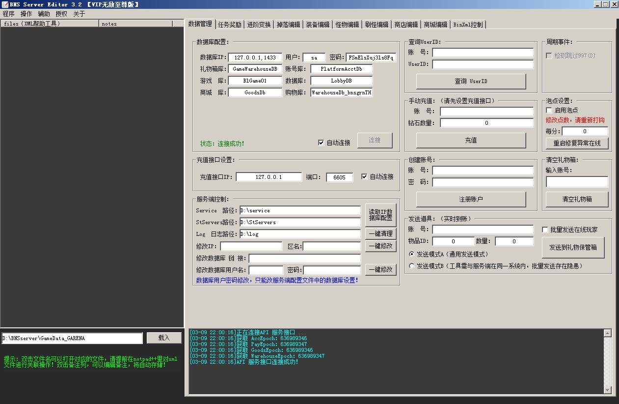The image size is (619, 404).
Task: Open the 程序 menu
Action: (x=9, y=14)
